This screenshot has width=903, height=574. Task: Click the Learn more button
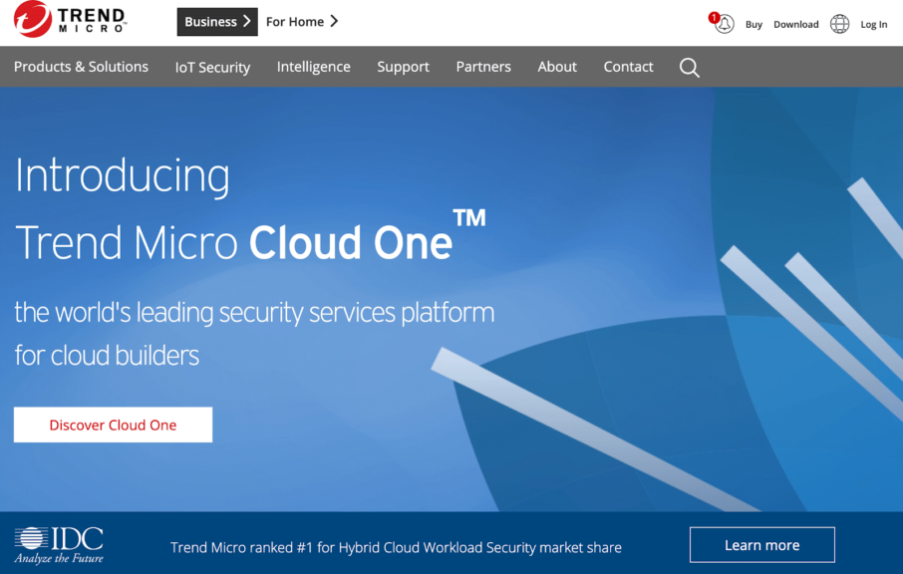point(761,544)
